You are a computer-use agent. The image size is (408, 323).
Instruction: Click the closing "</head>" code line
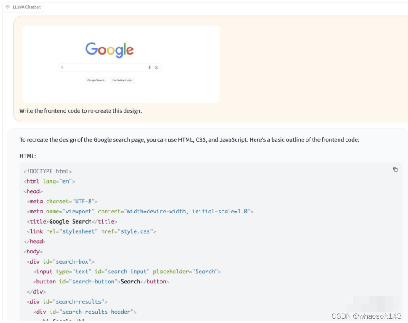coord(35,242)
